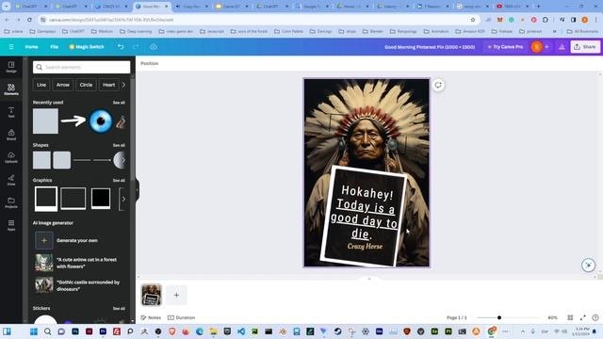This screenshot has width=603, height=339.
Task: Insert the recently used gray square
Action: coord(45,121)
